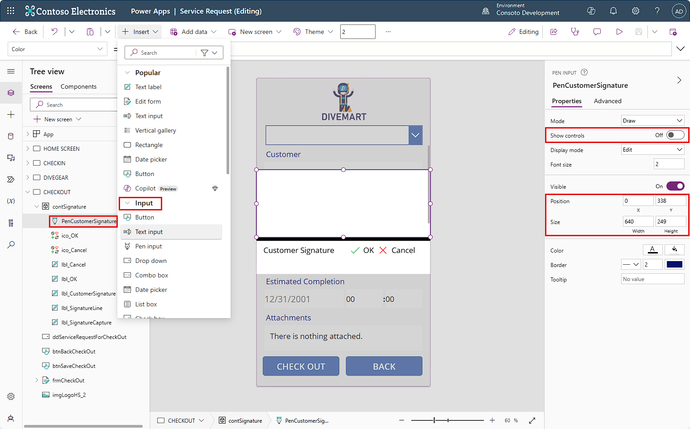
Task: Open the AD account avatar
Action: (x=679, y=11)
